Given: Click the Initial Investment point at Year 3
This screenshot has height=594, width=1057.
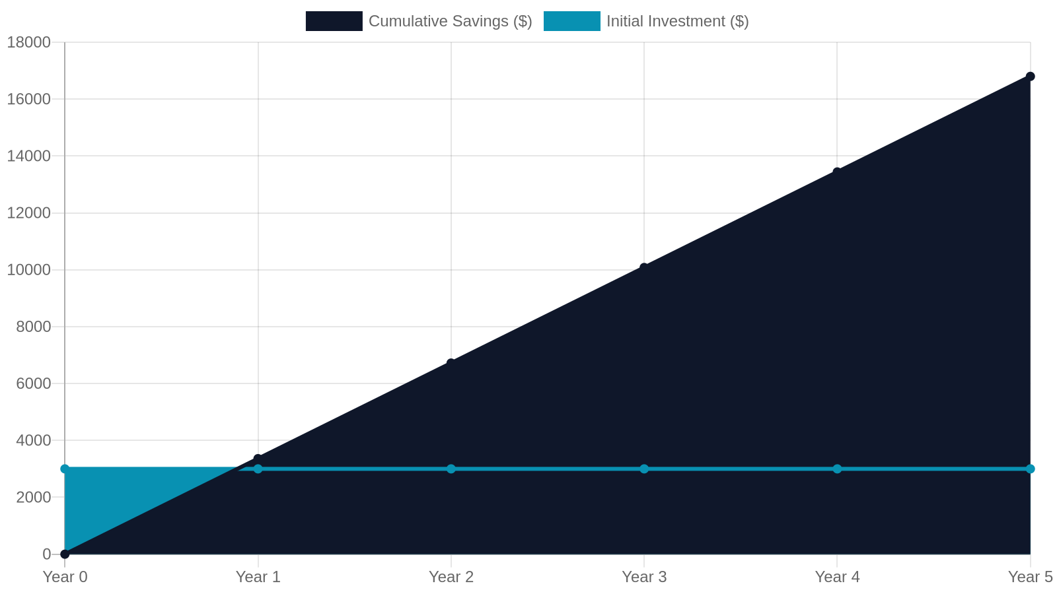Looking at the screenshot, I should click(644, 469).
